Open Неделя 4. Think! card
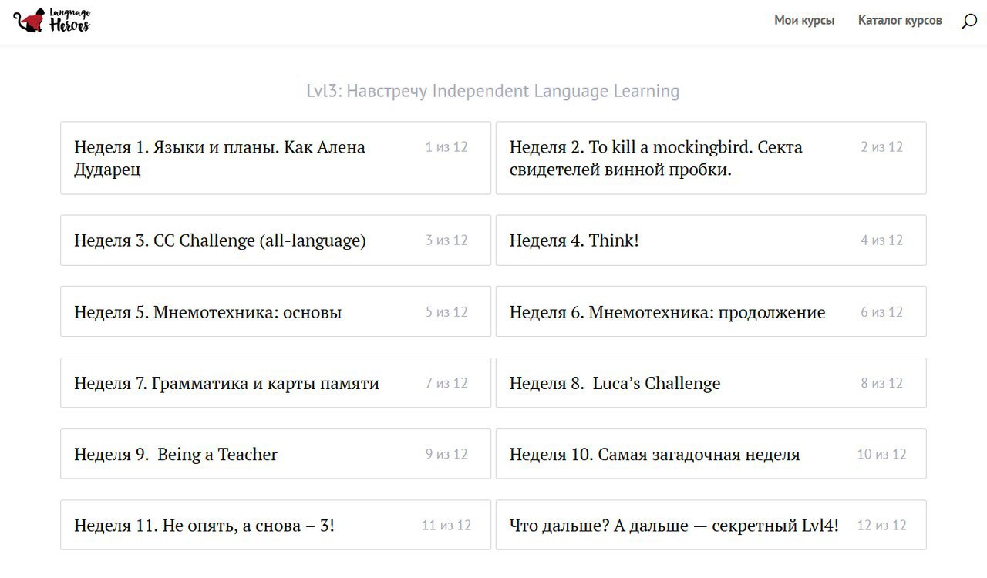 point(711,240)
